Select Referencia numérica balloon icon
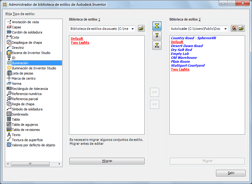This screenshot has height=184, width=252. click(x=9, y=94)
